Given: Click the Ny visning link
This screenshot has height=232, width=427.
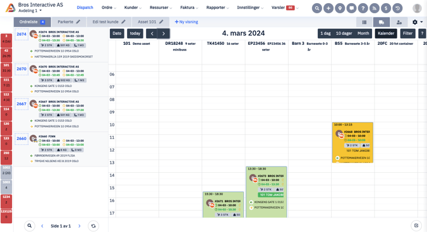Looking at the screenshot, I should 186,21.
